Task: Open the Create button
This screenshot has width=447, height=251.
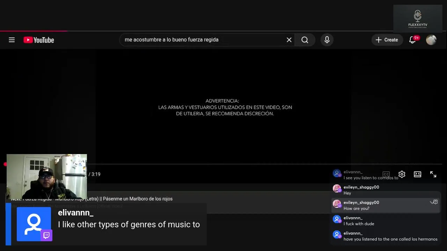Action: pyautogui.click(x=387, y=40)
